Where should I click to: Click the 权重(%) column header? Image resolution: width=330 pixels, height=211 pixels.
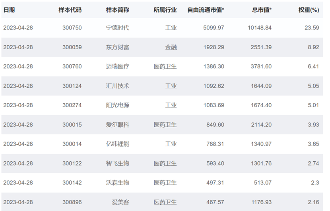309,10
